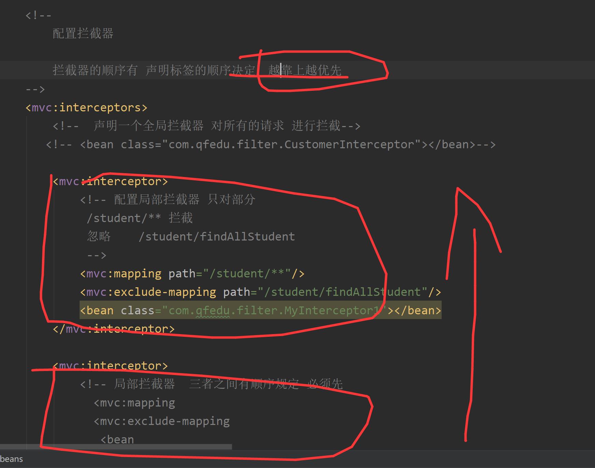The height and width of the screenshot is (468, 595).
Task: Click the commented <mvc:mapping text near bottom
Action: [135, 403]
